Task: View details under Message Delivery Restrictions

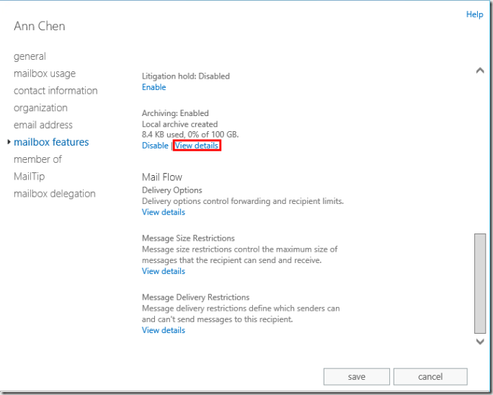Action: pyautogui.click(x=164, y=331)
